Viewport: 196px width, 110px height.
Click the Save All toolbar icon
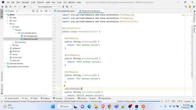click(x=6, y=7)
